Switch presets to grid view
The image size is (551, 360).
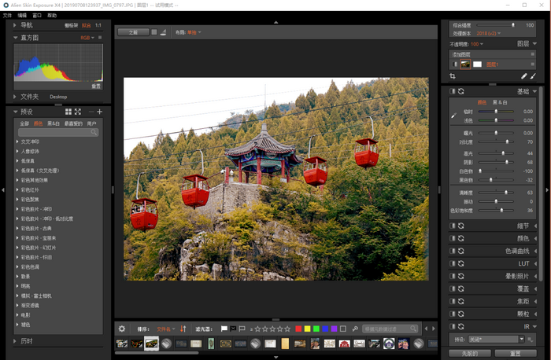click(68, 112)
